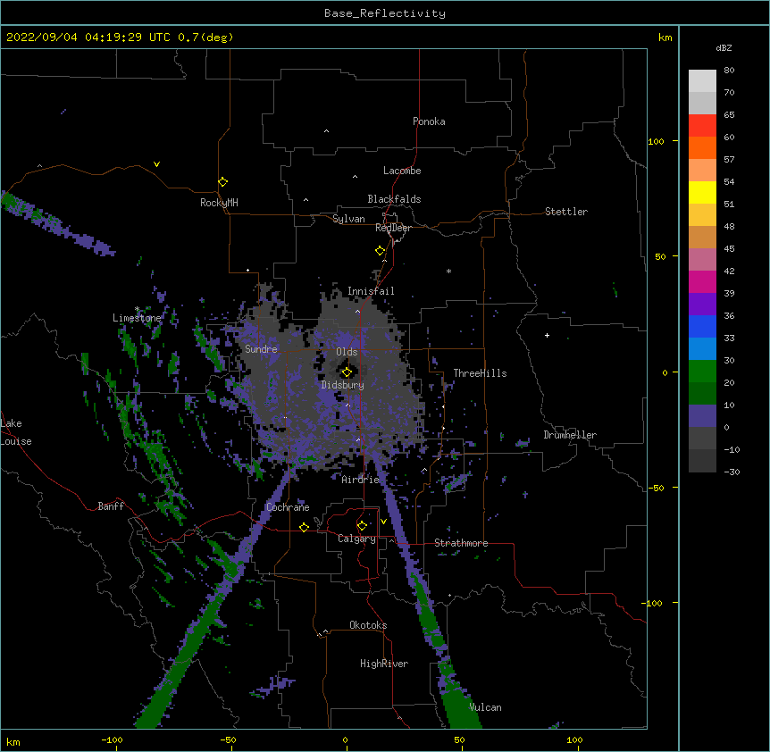770x752 pixels.
Task: Click the Blackfalds town label
Action: [x=394, y=199]
